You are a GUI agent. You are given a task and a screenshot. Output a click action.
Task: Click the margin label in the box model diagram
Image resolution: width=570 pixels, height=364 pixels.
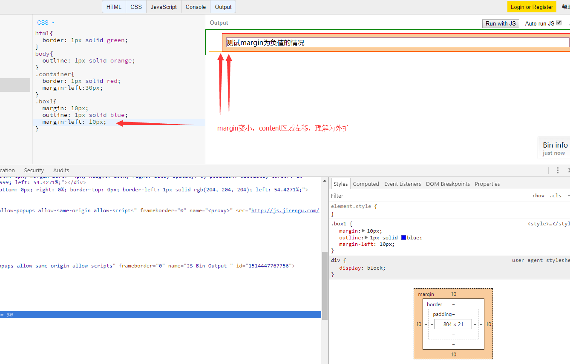(x=426, y=294)
